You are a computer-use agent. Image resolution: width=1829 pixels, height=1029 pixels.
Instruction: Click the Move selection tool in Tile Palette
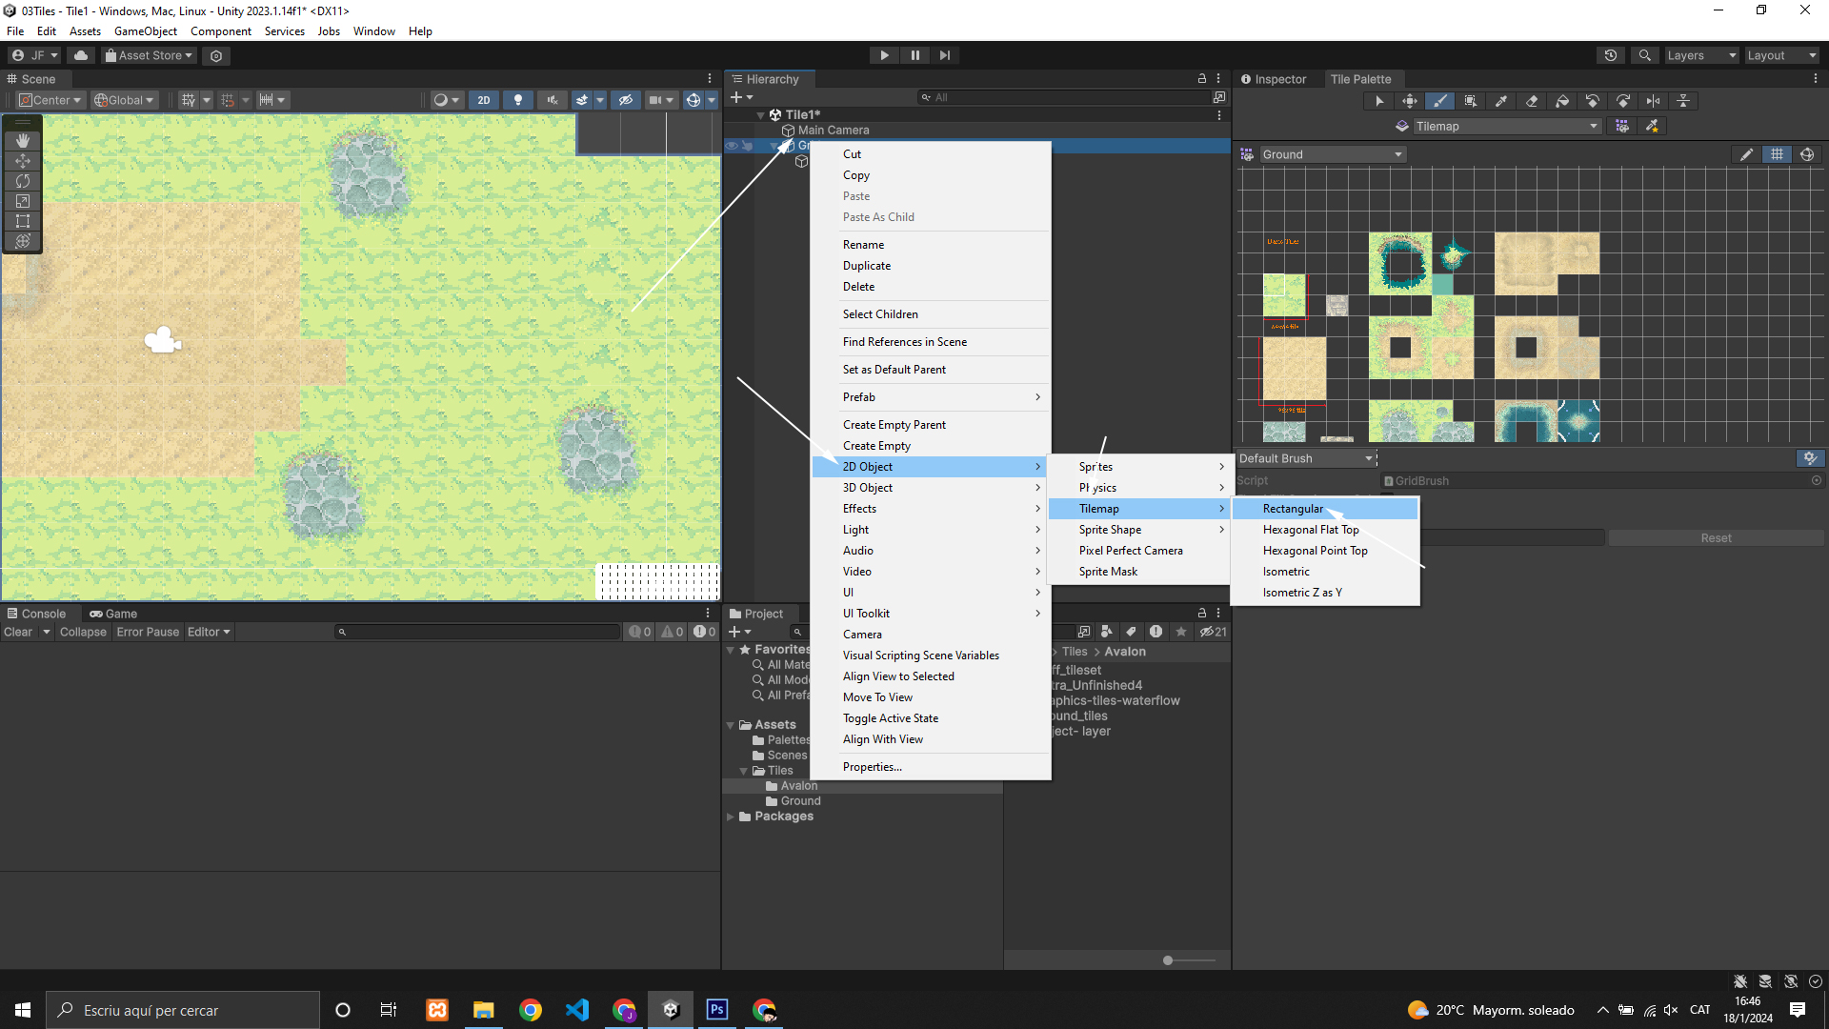point(1410,101)
